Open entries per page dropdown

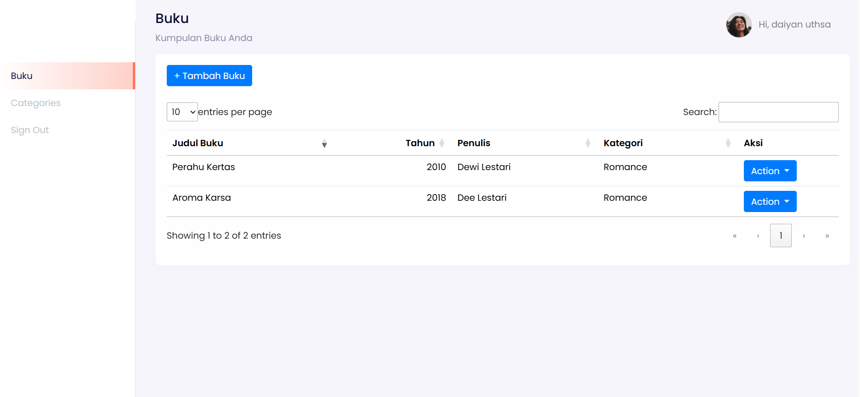pos(182,112)
